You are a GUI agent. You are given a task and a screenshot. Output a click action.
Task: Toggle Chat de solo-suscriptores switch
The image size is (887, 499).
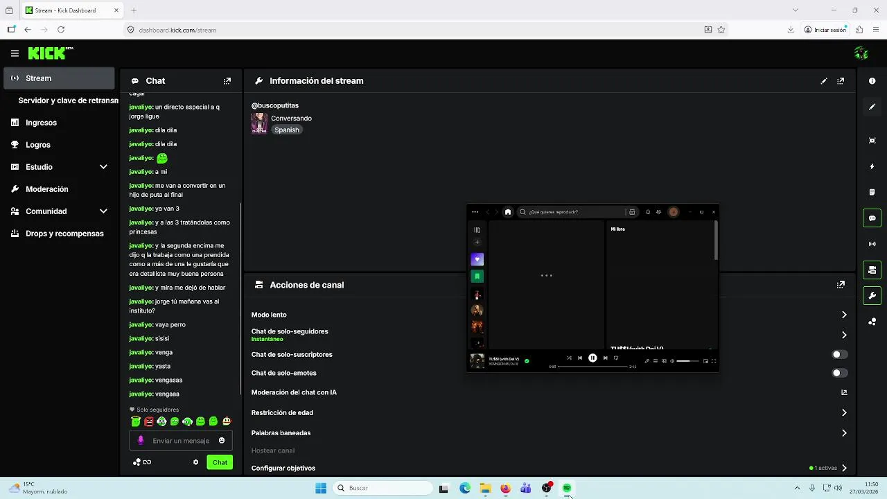point(840,354)
